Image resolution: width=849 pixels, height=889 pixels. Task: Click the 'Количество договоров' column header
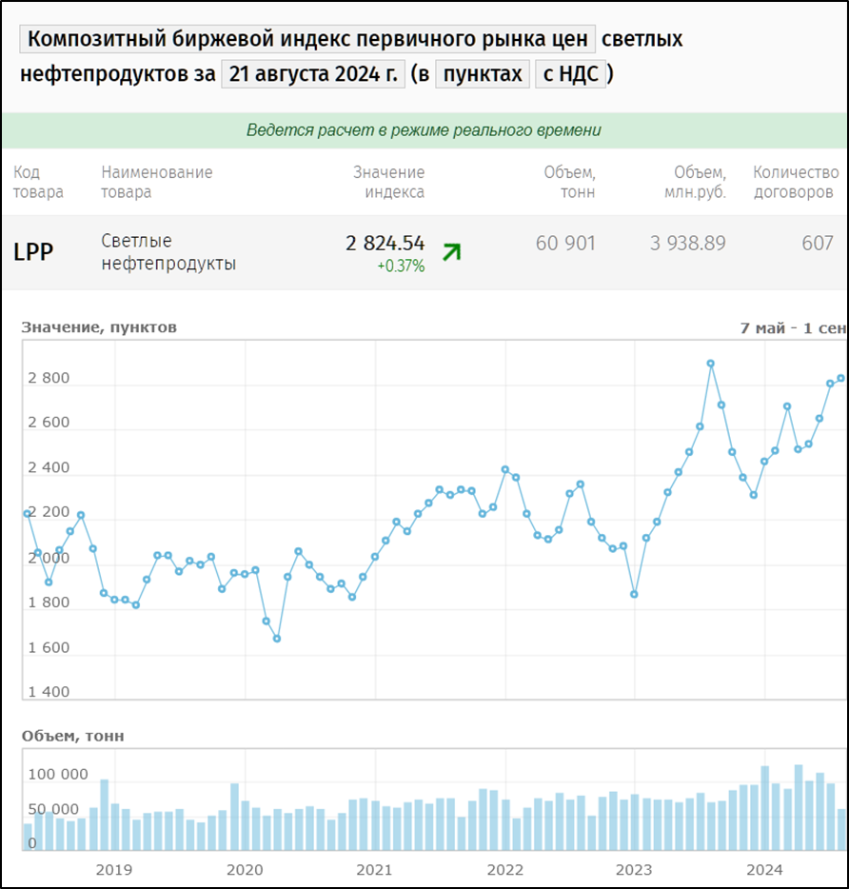click(796, 182)
